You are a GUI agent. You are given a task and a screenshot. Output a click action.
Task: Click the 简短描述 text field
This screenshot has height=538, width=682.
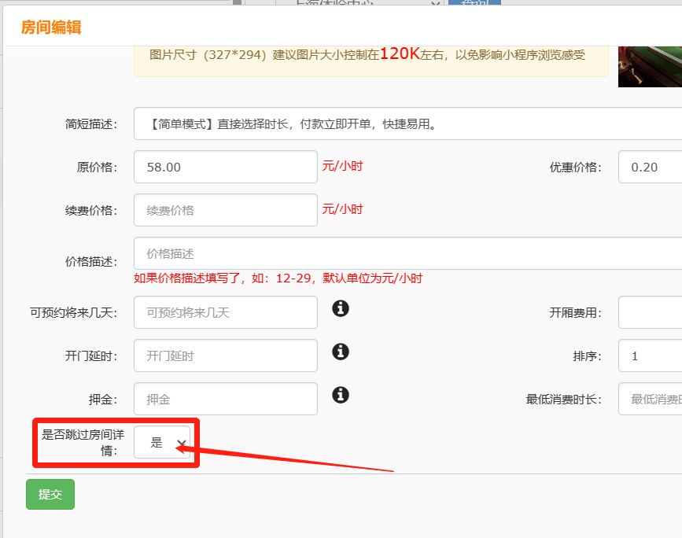coord(407,123)
